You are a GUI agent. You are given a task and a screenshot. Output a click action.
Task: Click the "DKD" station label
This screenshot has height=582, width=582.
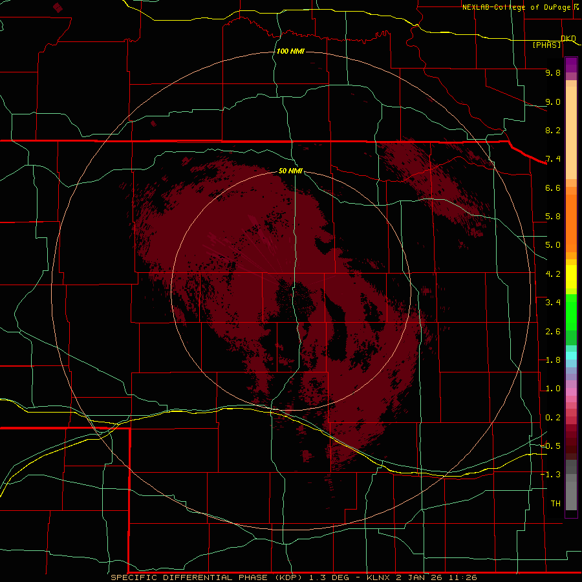pyautogui.click(x=568, y=38)
